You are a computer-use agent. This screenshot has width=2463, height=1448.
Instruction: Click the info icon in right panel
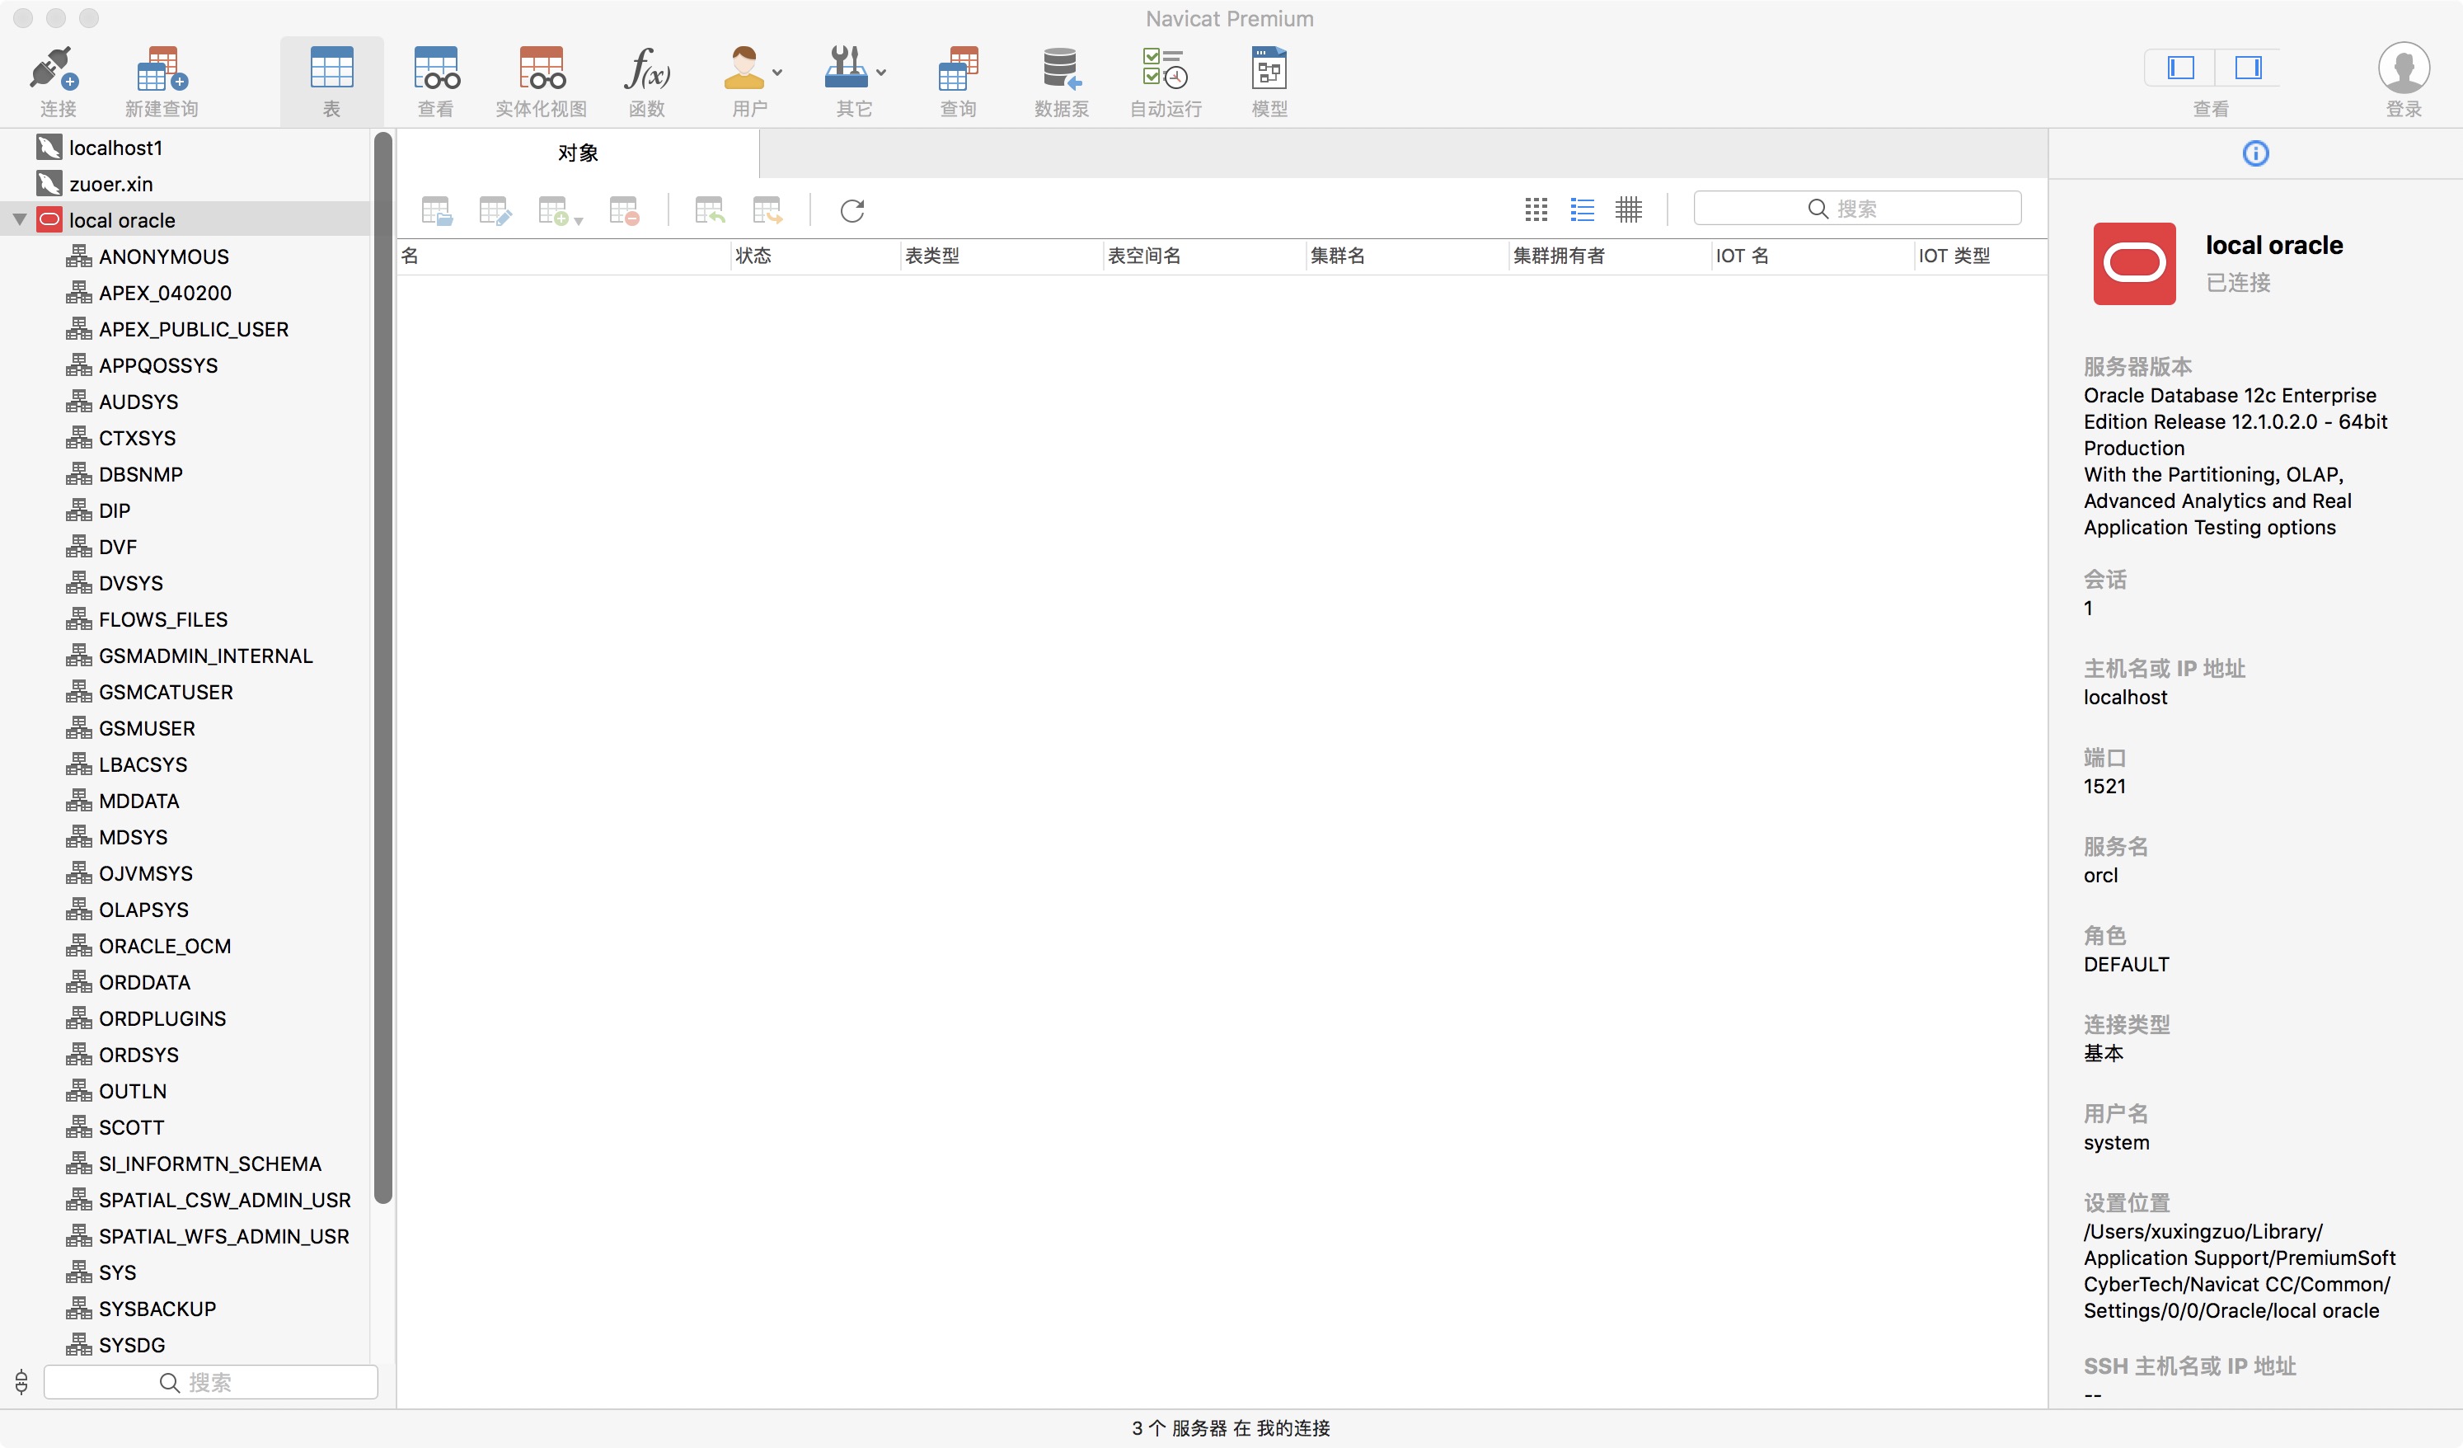(2254, 153)
